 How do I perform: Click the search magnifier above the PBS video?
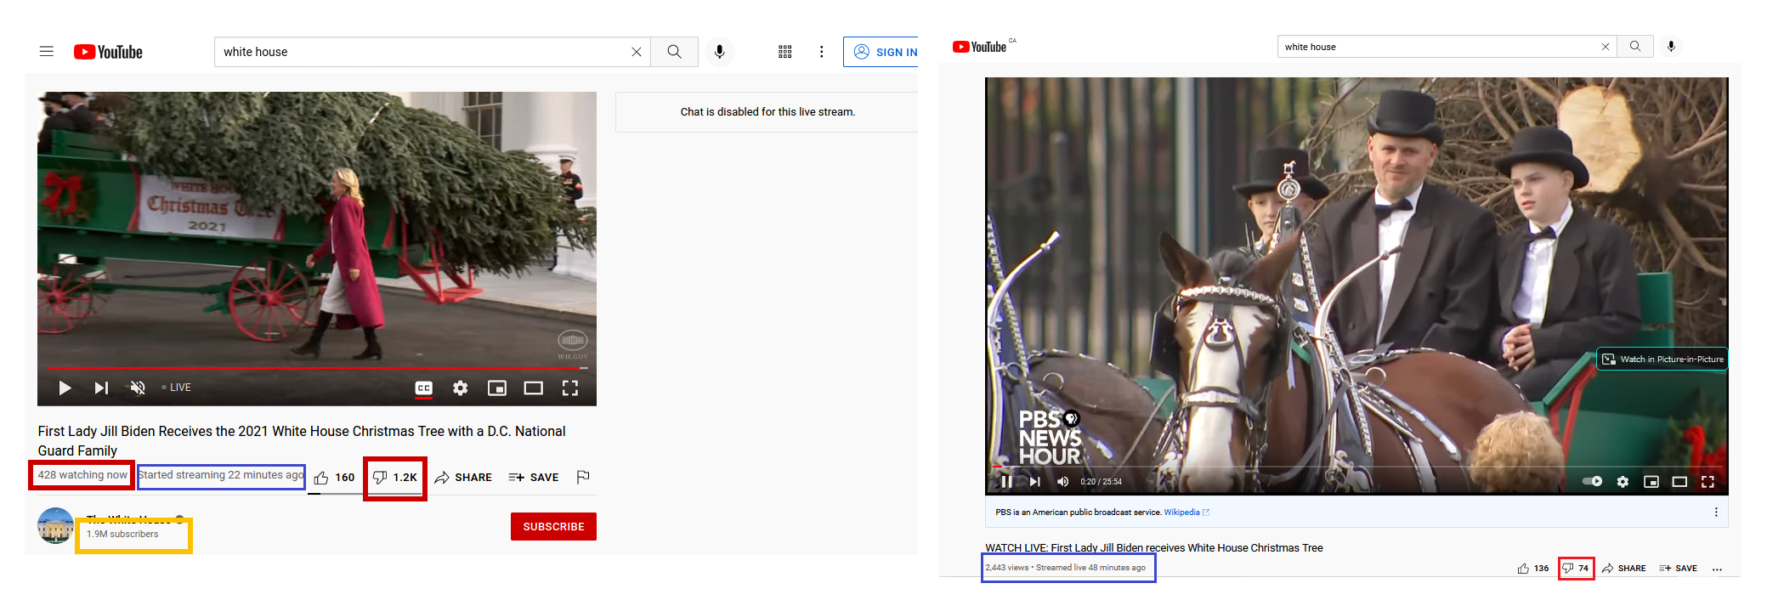[x=1635, y=47]
